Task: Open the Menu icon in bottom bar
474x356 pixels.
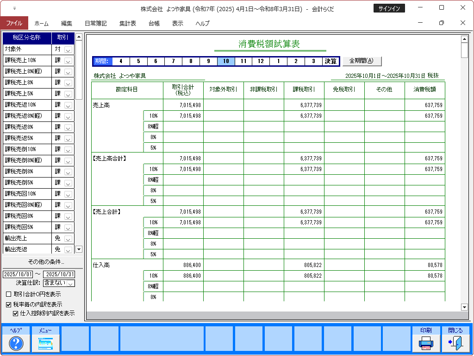Action: pyautogui.click(x=45, y=343)
